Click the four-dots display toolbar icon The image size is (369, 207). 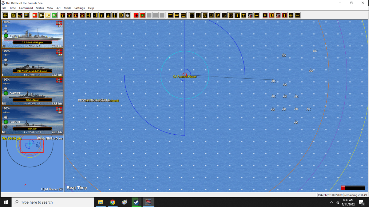(x=192, y=15)
